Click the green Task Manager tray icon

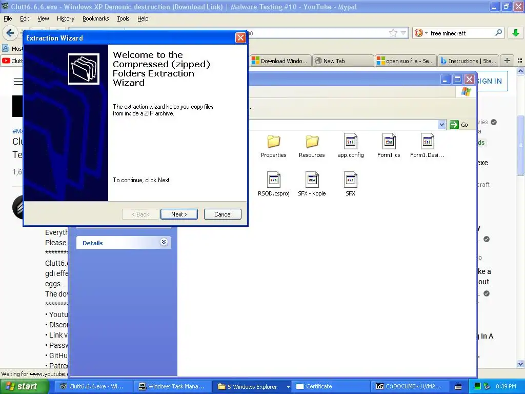(478, 386)
